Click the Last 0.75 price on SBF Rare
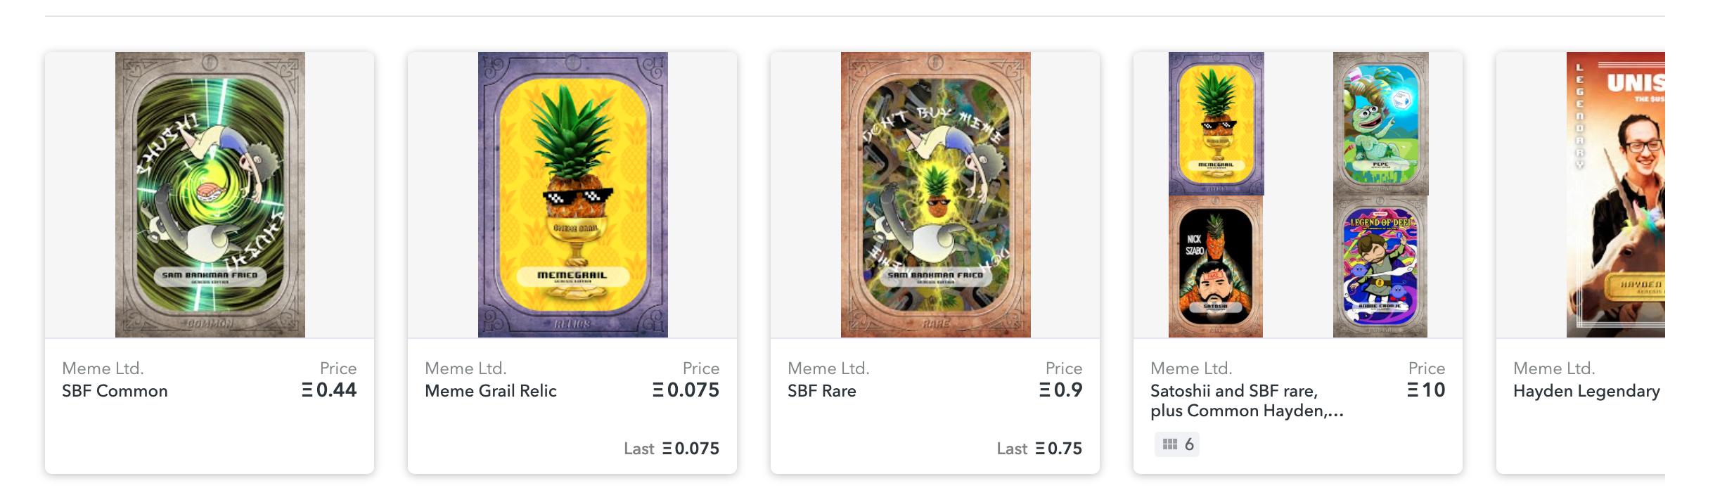 (x=1039, y=449)
